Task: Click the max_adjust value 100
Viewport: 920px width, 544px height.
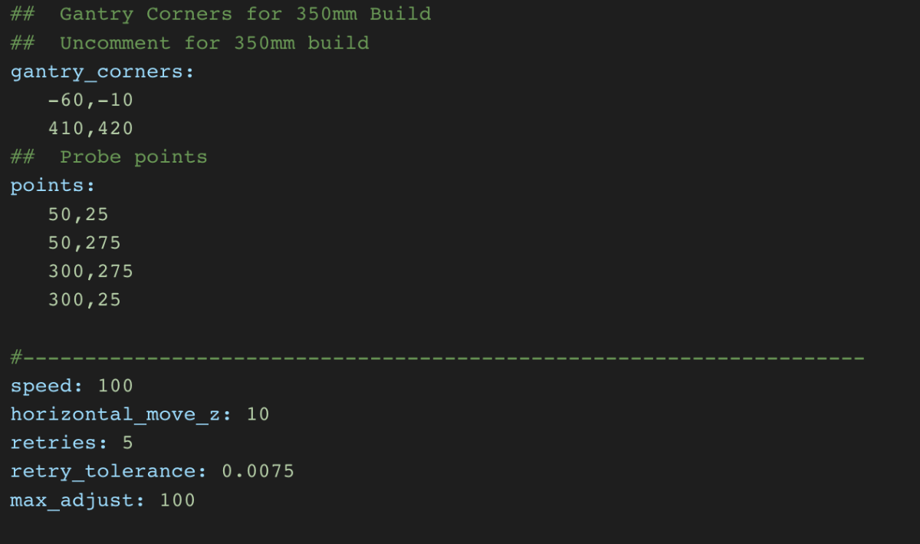Action: click(178, 500)
